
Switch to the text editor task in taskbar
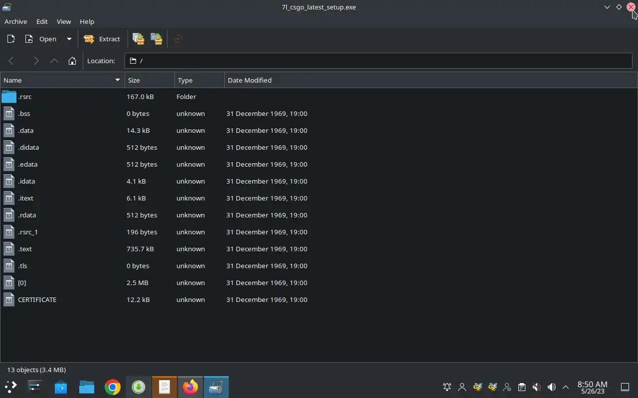164,387
